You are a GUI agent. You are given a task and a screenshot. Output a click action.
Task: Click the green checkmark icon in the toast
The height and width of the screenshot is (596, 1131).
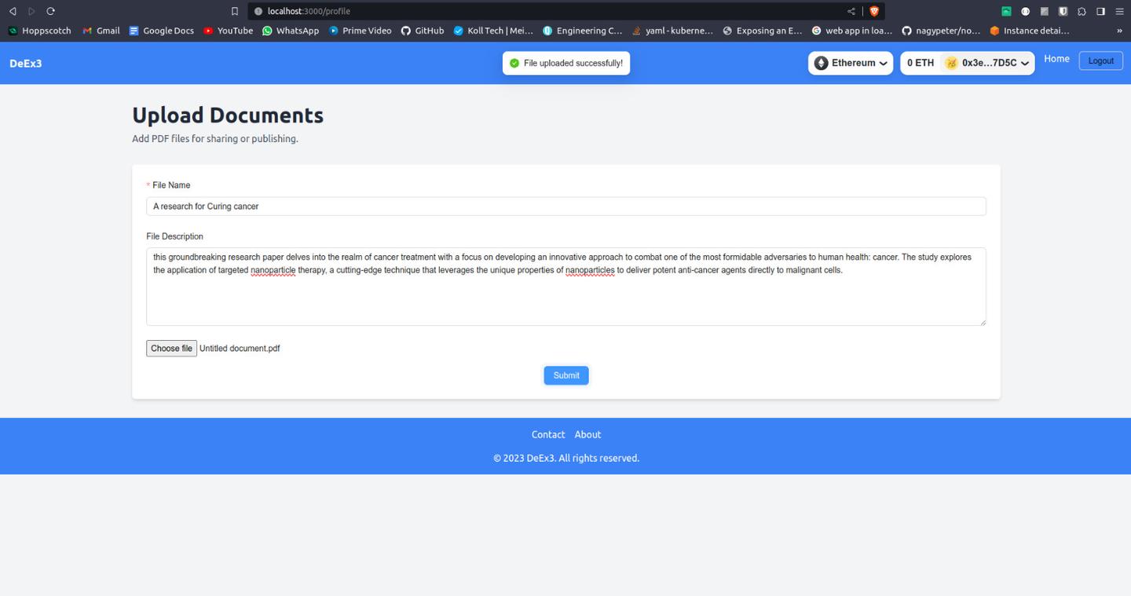pos(514,63)
